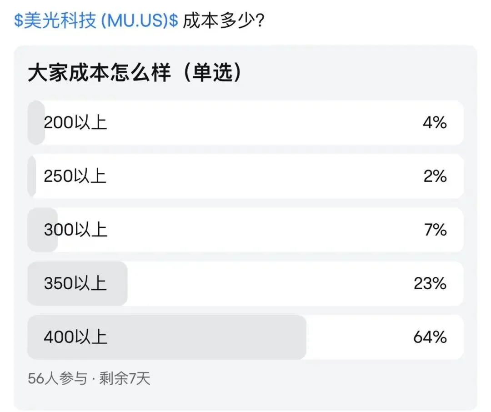
Task: Select the "400以上" poll option label
Action: pos(75,337)
